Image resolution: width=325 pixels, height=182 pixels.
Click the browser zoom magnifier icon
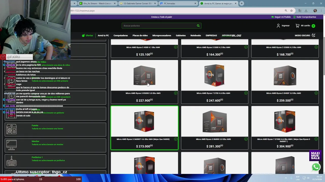[x=286, y=11]
